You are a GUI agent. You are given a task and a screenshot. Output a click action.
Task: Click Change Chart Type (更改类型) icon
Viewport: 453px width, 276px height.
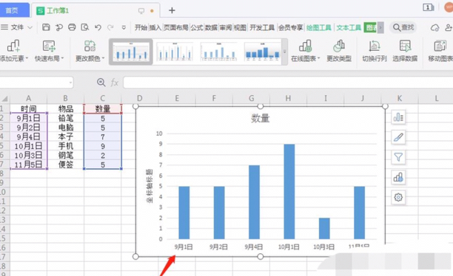pyautogui.click(x=339, y=51)
